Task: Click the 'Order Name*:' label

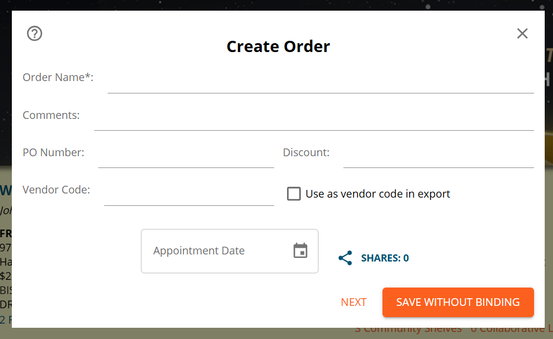Action: tap(58, 77)
